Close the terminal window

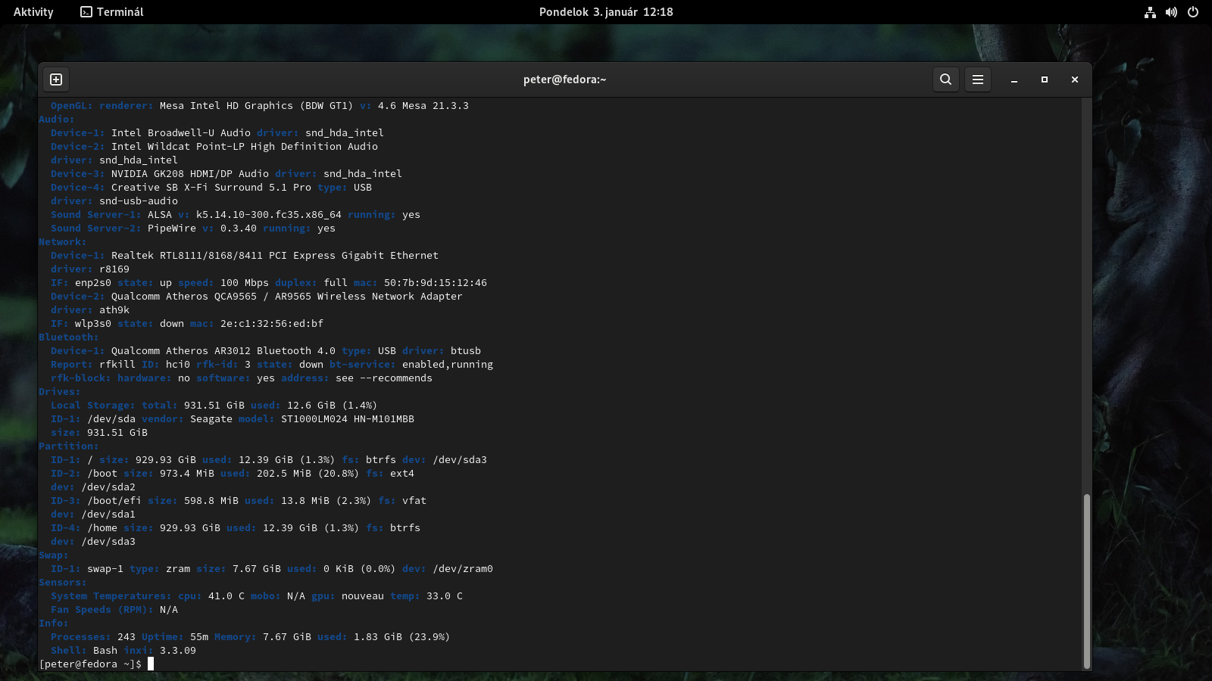tap(1074, 79)
